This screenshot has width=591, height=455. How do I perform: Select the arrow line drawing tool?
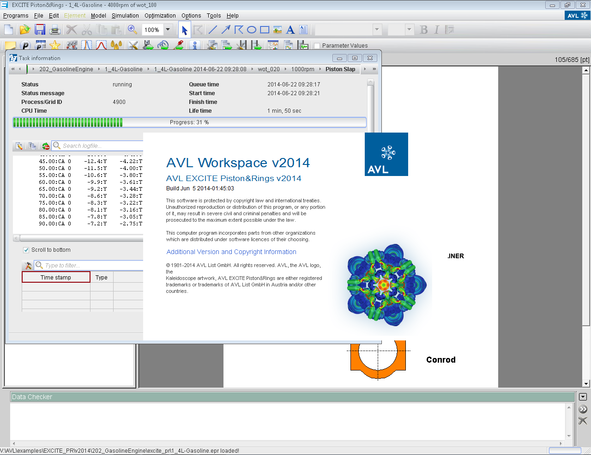tap(226, 30)
